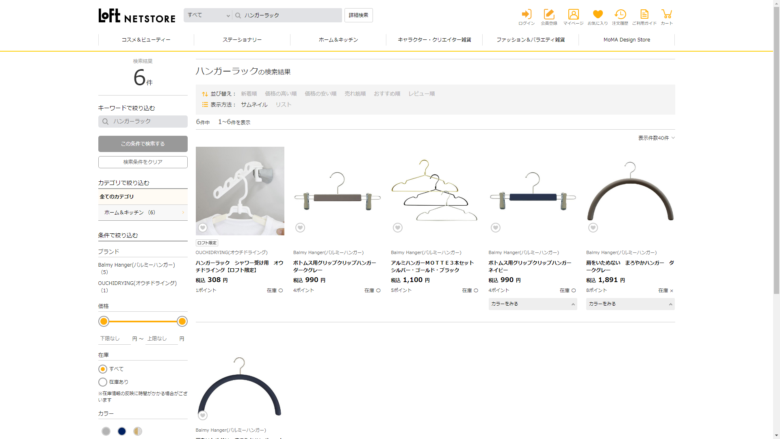Click the この条件で検索する button

click(x=143, y=144)
